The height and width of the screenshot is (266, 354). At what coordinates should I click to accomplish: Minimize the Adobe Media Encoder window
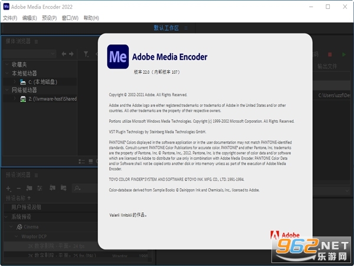311,7
